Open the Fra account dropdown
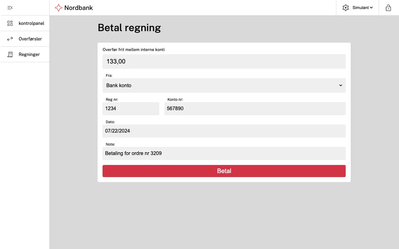Image resolution: width=399 pixels, height=249 pixels. (224, 85)
